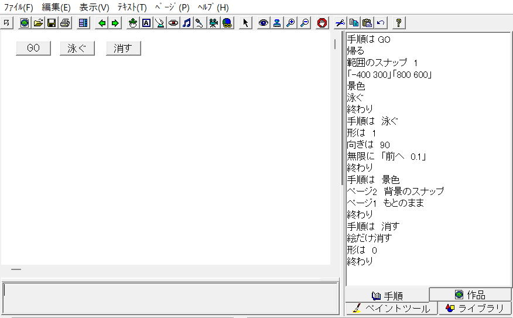Insert a video with the movie camera icon
The height and width of the screenshot is (318, 513).
(x=213, y=23)
